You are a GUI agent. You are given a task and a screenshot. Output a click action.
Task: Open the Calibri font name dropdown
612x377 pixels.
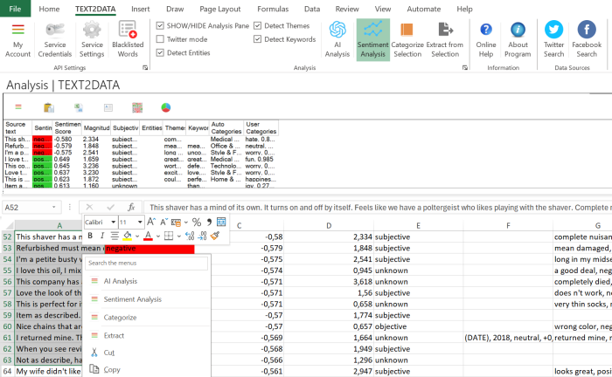coord(113,222)
